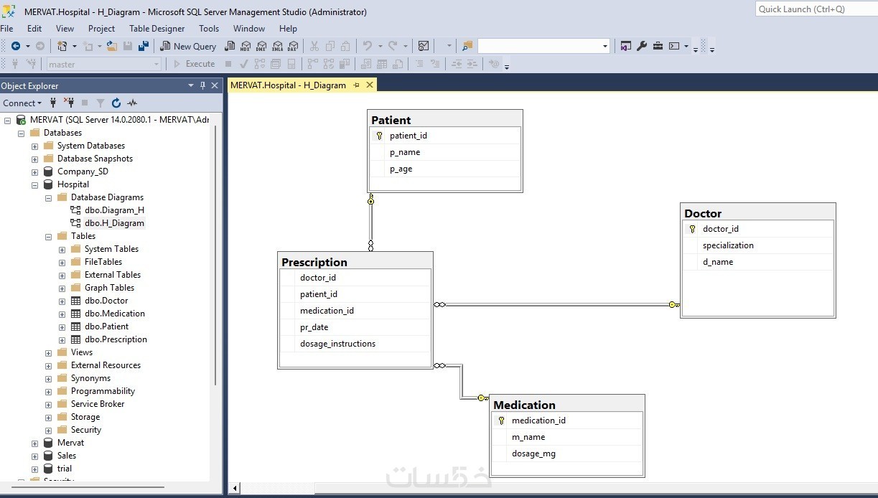Screen dimensions: 878x498
Task: Click the Save All disks icon
Action: click(144, 46)
